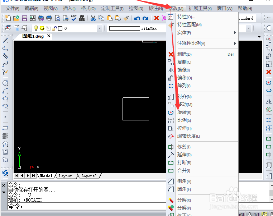Open the 编辑(E) menu
273x216 pixels.
point(31,8)
